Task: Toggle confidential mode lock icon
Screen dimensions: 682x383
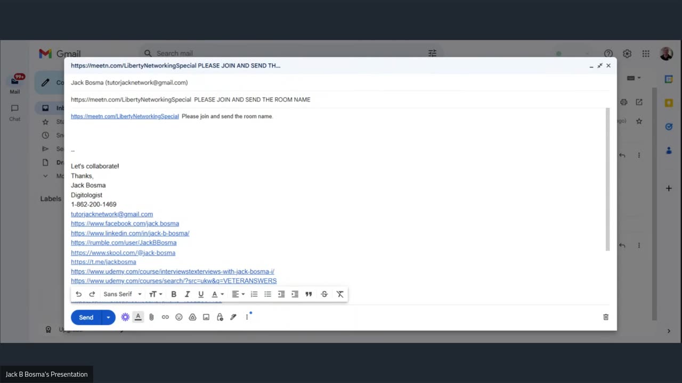Action: tap(220, 317)
